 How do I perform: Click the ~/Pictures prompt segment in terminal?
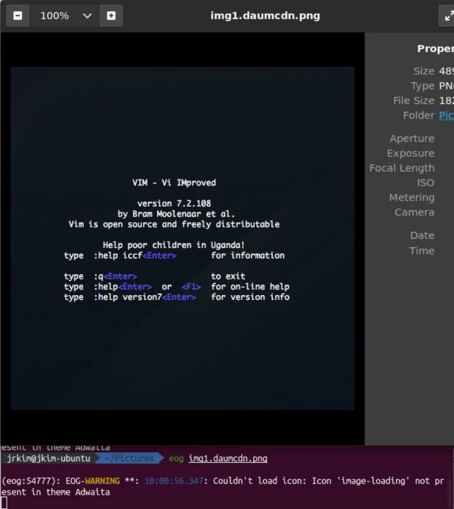click(129, 458)
